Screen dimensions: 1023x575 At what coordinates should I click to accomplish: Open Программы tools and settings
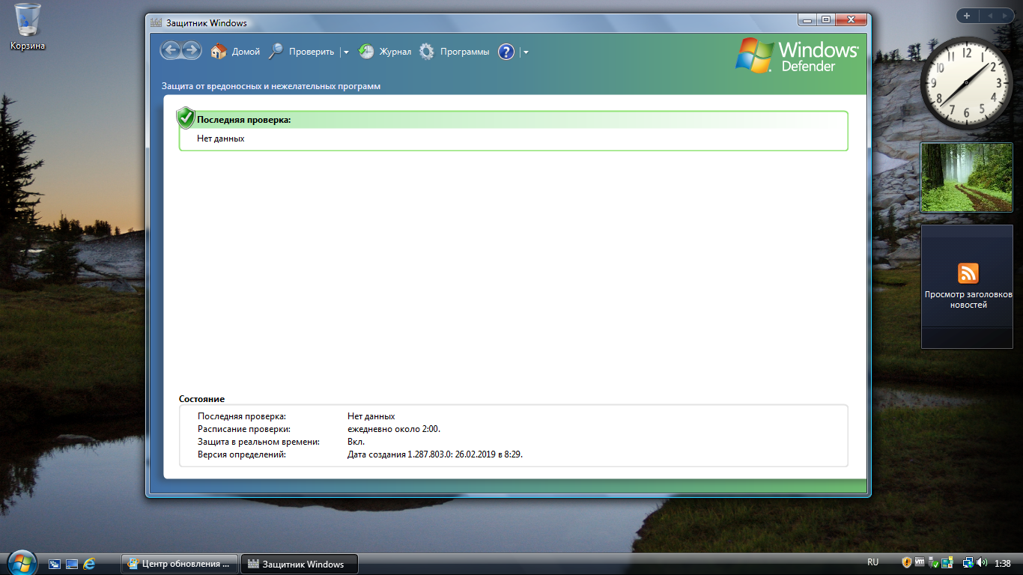454,52
